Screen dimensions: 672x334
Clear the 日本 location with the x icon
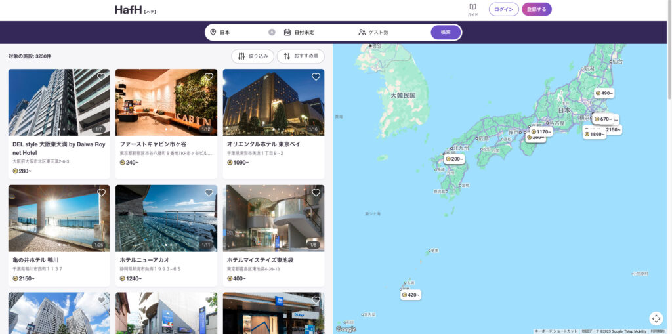272,32
